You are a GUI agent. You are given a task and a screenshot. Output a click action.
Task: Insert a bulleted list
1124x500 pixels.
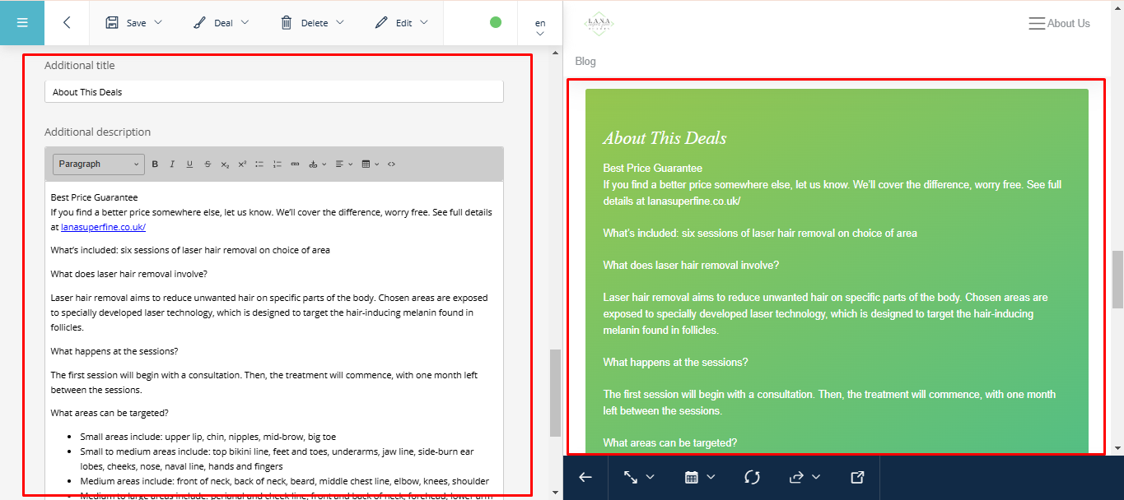(x=259, y=164)
